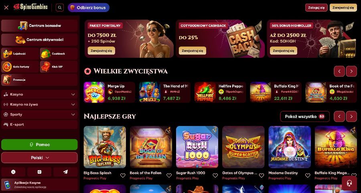Open live chat headset icon
361x193 pixels.
[349, 183]
